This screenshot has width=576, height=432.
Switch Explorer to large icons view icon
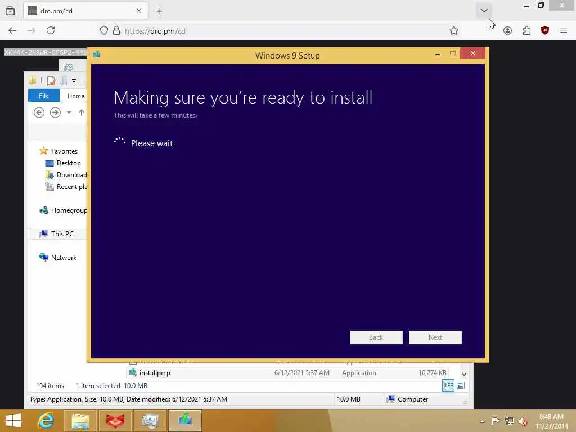pos(461,386)
